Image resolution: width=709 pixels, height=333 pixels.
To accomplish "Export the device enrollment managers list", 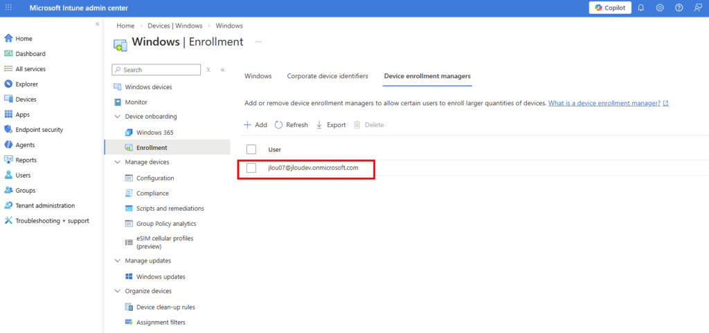I will (x=330, y=125).
